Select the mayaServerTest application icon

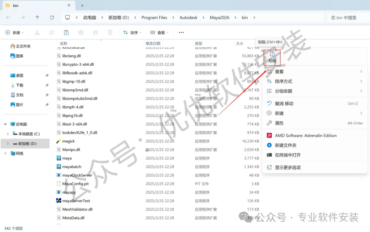coord(59,200)
